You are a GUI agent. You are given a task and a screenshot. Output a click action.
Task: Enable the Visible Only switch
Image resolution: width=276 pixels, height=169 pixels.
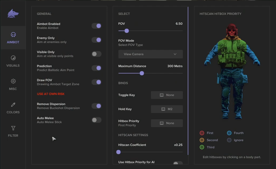point(97,54)
